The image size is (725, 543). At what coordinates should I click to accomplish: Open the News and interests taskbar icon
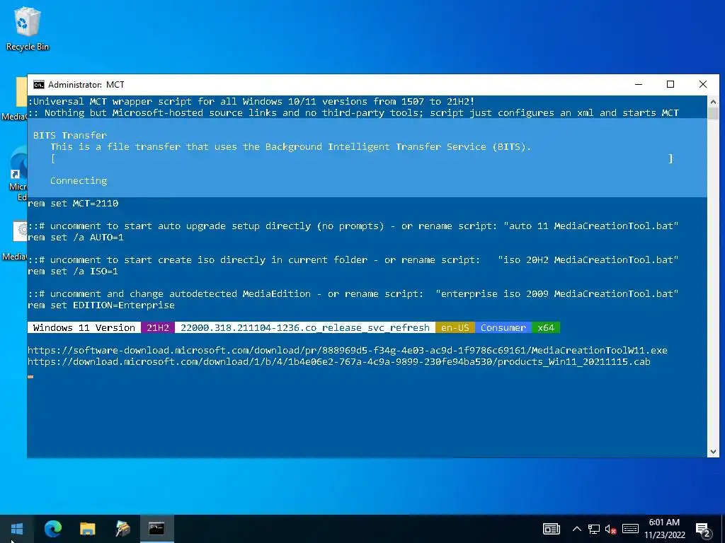pyautogui.click(x=551, y=529)
